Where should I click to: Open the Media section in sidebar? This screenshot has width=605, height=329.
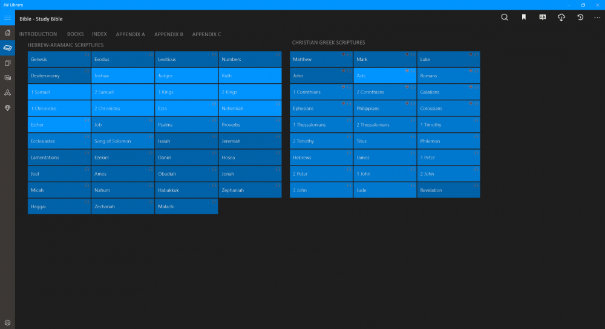point(7,78)
